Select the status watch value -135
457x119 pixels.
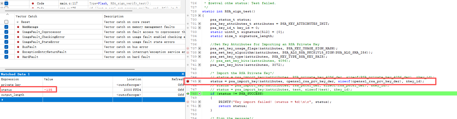tap(49, 90)
